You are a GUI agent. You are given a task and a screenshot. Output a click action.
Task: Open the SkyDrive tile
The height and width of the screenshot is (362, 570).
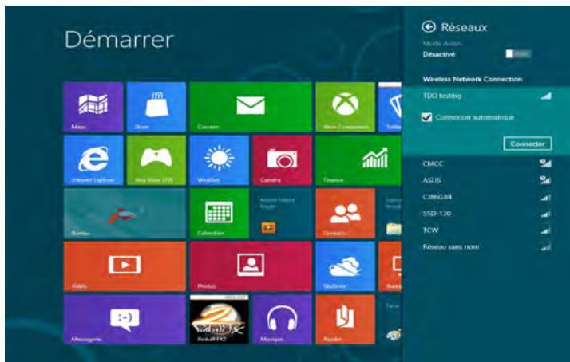pyautogui.click(x=344, y=266)
